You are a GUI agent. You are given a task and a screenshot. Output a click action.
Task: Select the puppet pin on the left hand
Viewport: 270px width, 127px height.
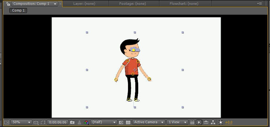click(x=116, y=80)
